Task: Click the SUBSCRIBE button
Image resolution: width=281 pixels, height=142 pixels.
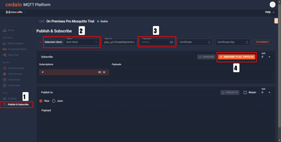Action: coord(206,57)
